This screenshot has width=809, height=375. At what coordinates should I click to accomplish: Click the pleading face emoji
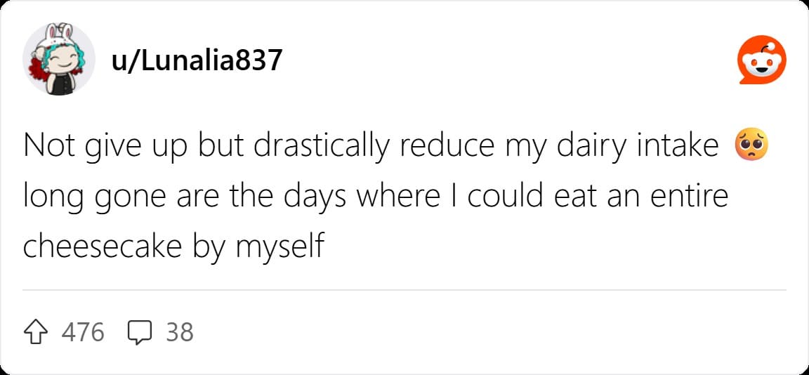751,147
